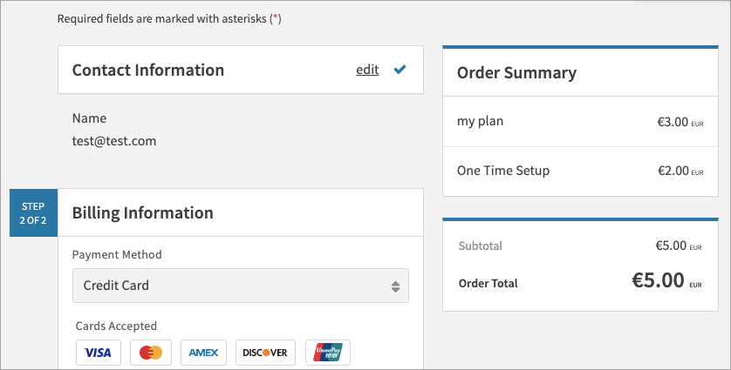Click the One Time Setup line item
This screenshot has width=731, height=370.
tap(503, 171)
